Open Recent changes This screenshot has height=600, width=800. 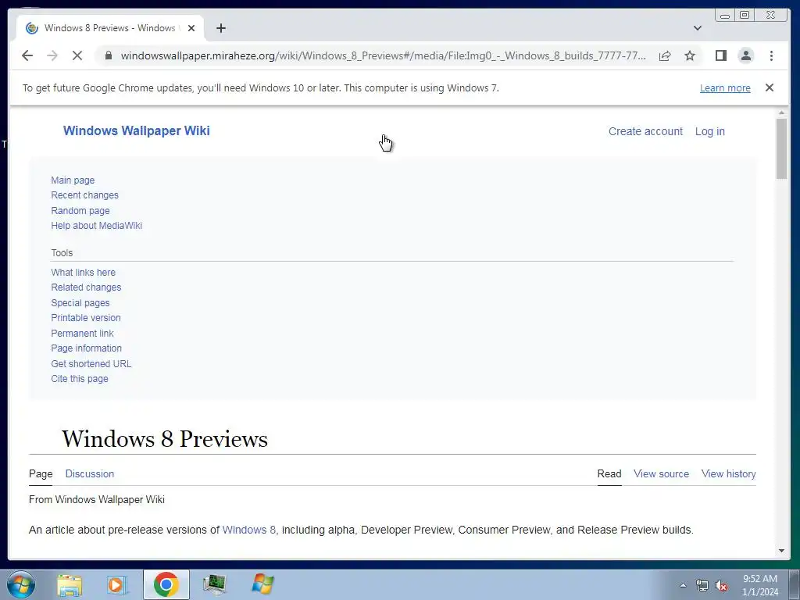click(84, 195)
